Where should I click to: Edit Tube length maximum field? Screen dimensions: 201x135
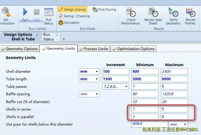tap(174, 79)
